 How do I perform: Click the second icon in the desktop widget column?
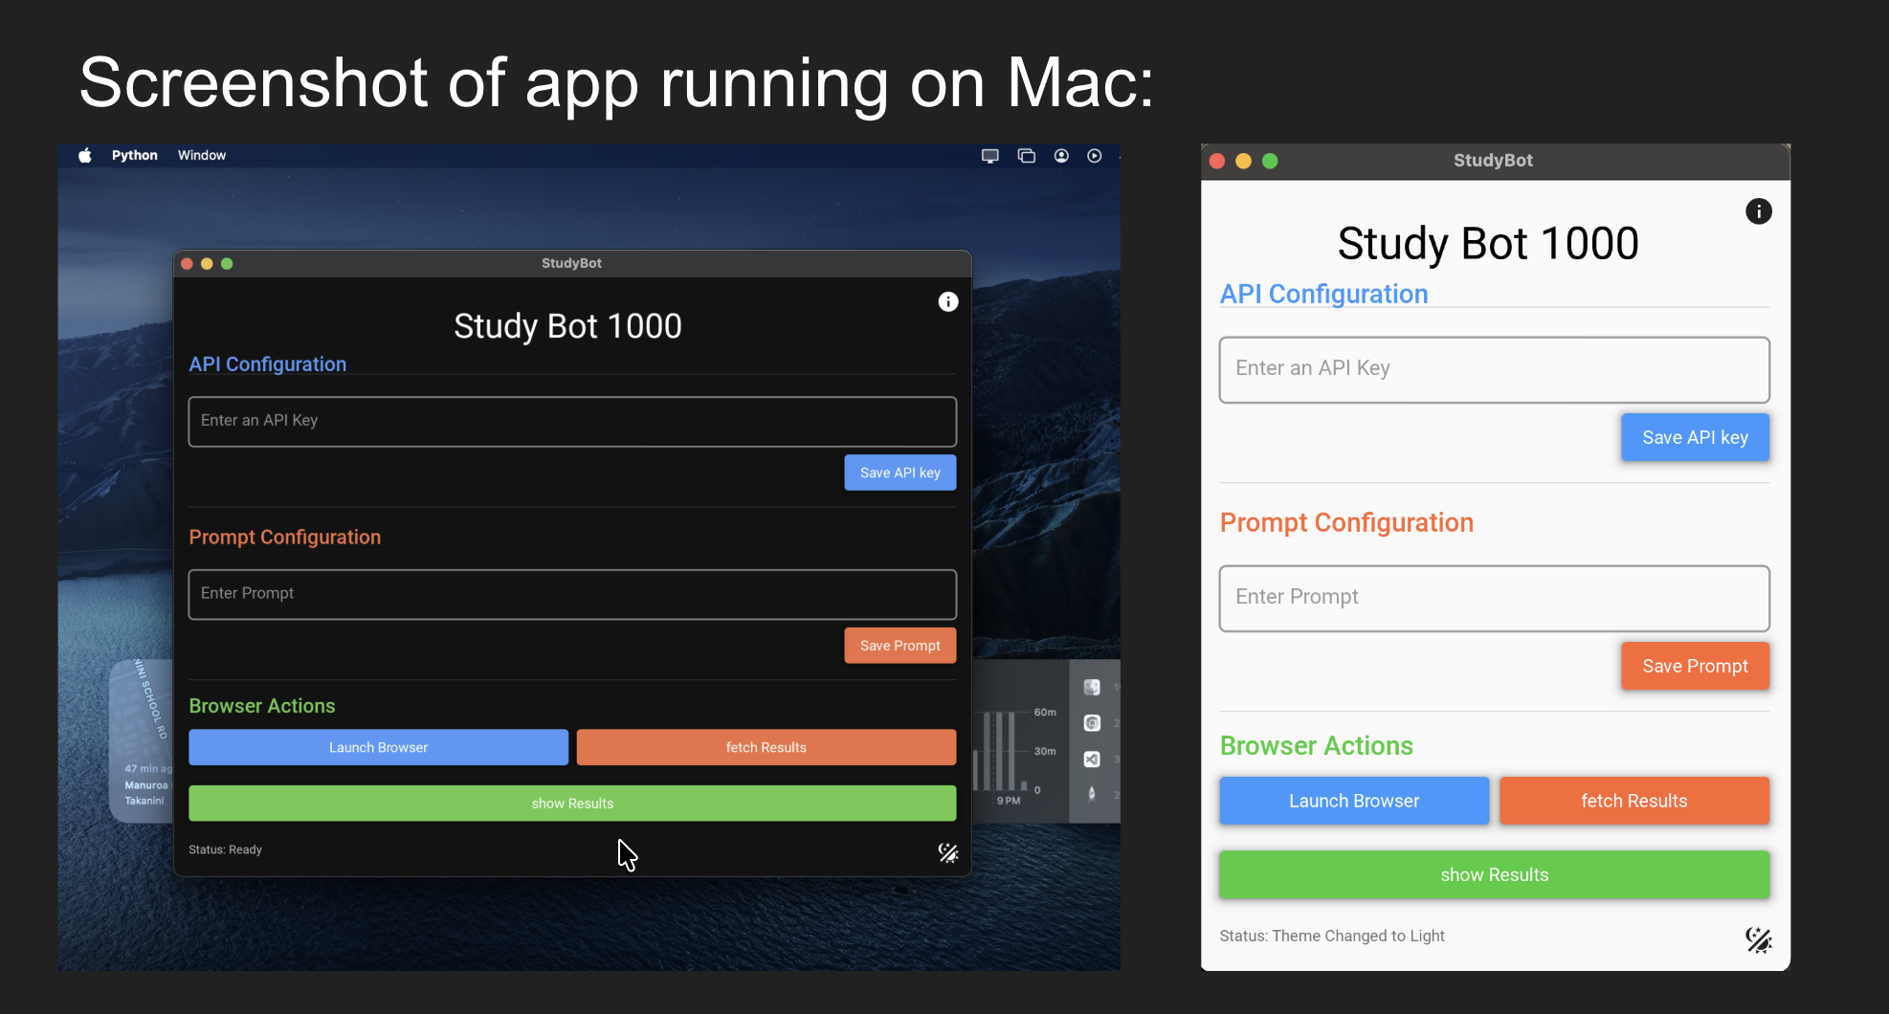1092,723
